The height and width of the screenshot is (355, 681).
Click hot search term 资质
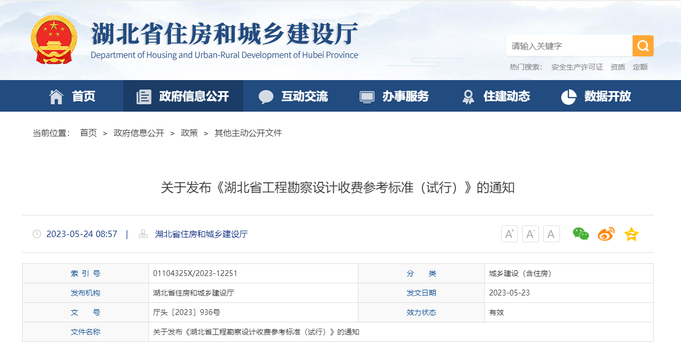coord(618,67)
